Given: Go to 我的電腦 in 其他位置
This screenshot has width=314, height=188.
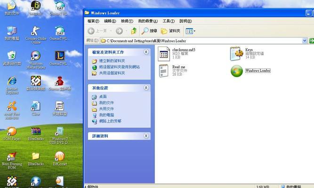Looking at the screenshot, I should coord(106,115).
